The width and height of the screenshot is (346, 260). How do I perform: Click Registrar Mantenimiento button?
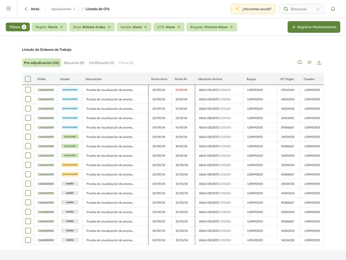314,27
